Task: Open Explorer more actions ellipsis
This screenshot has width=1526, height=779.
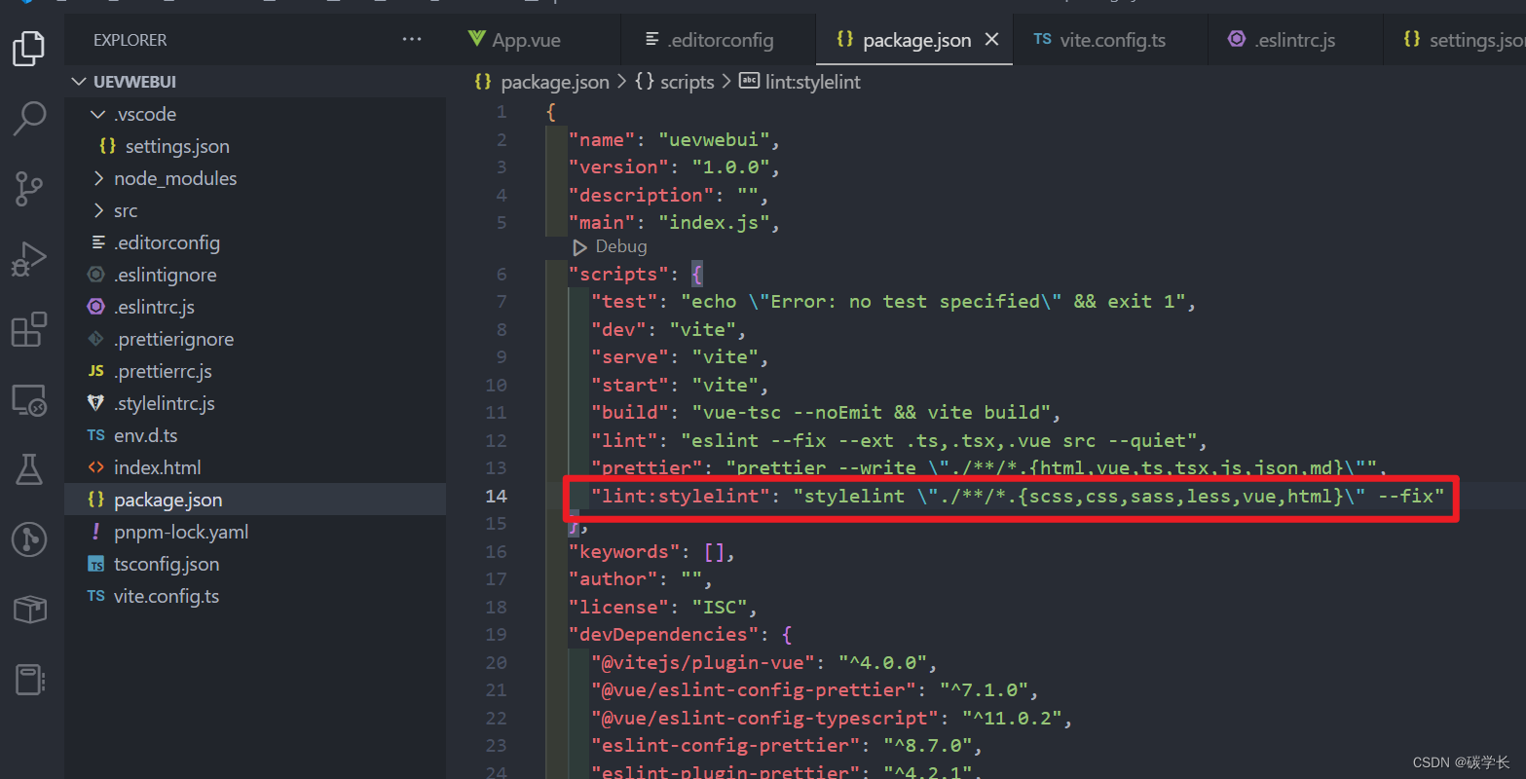Action: tap(412, 40)
